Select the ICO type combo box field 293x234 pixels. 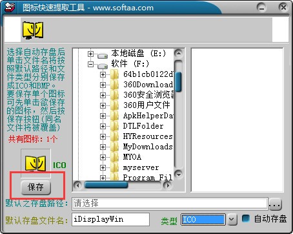(x=203, y=220)
